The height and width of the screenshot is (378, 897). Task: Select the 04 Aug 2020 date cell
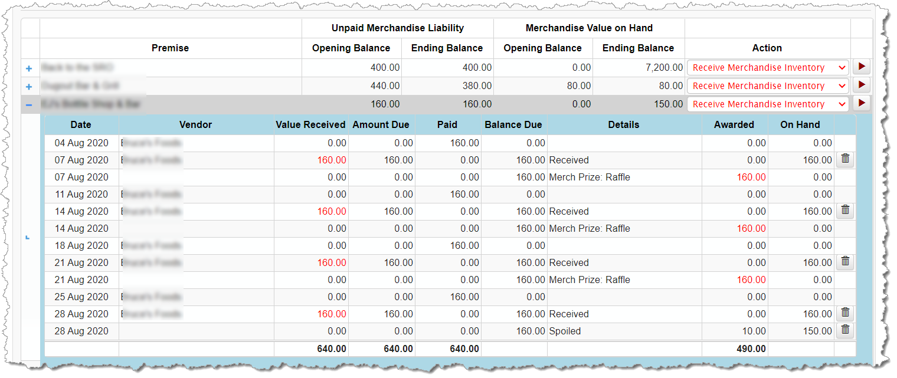(x=81, y=143)
